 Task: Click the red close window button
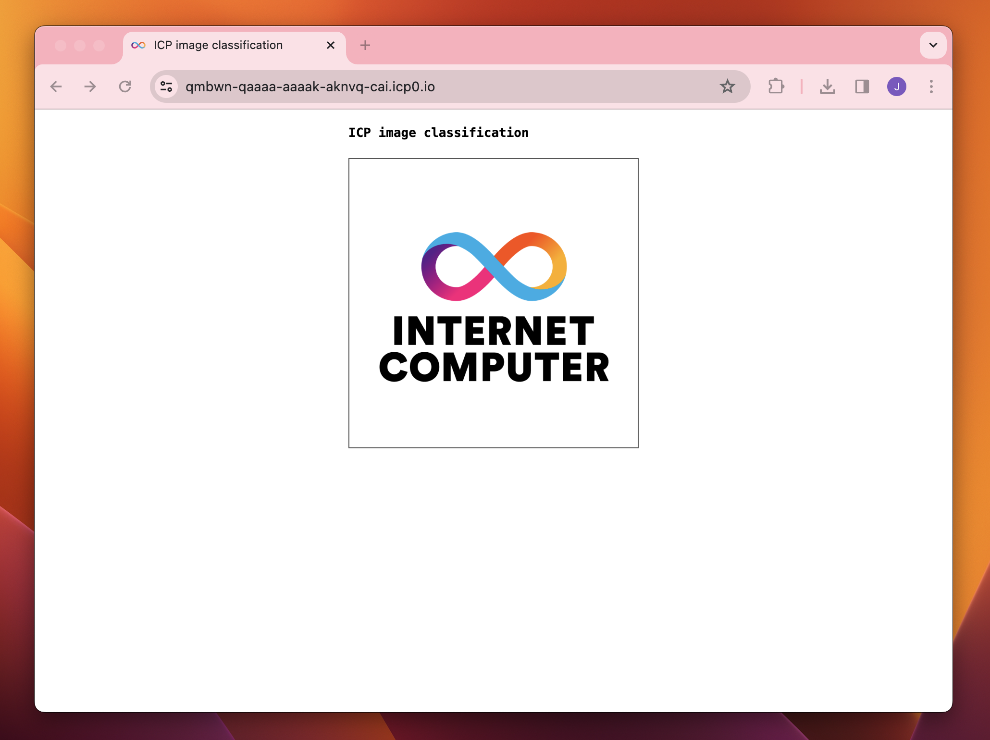61,45
